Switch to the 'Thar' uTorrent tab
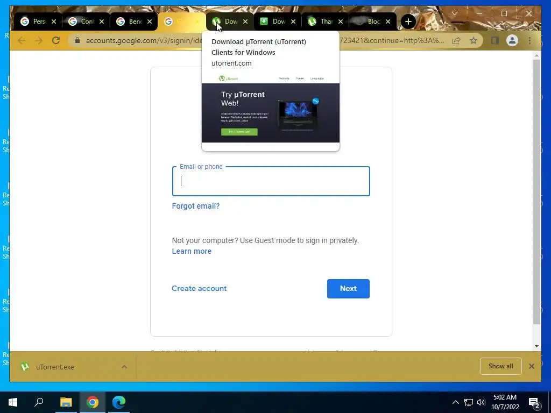The height and width of the screenshot is (413, 551). [321, 22]
